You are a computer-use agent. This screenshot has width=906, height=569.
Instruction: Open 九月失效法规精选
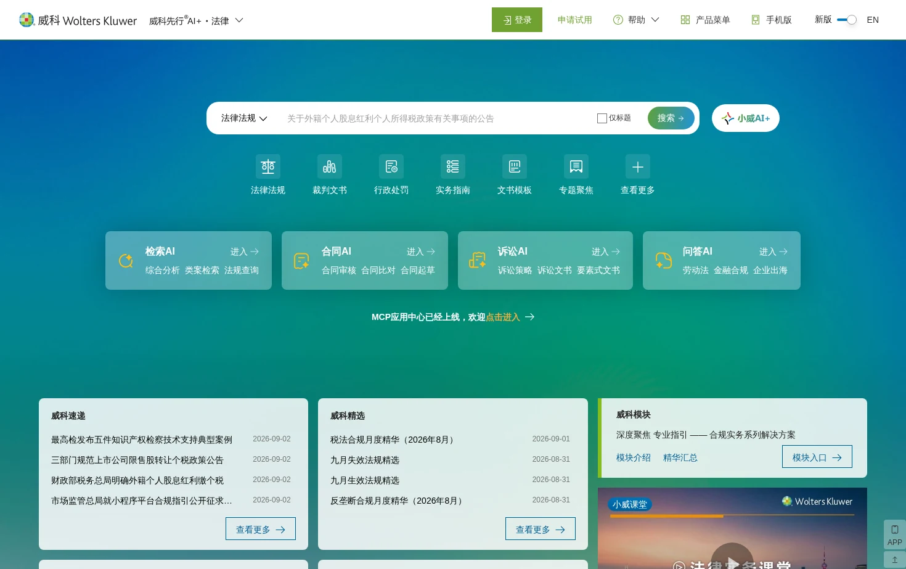coord(365,460)
